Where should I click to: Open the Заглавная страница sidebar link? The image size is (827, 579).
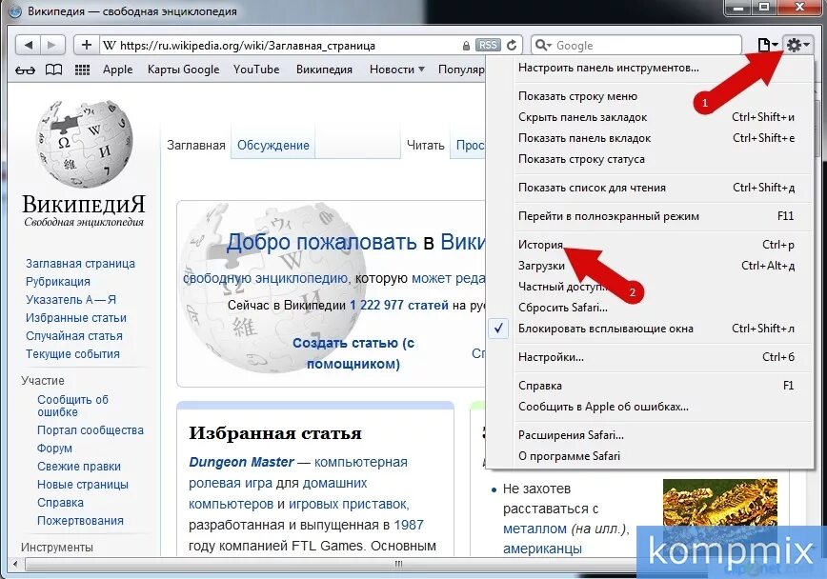[80, 264]
